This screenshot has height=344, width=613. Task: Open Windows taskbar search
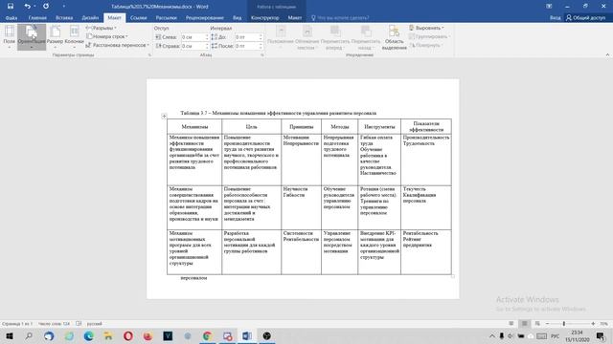(x=29, y=335)
